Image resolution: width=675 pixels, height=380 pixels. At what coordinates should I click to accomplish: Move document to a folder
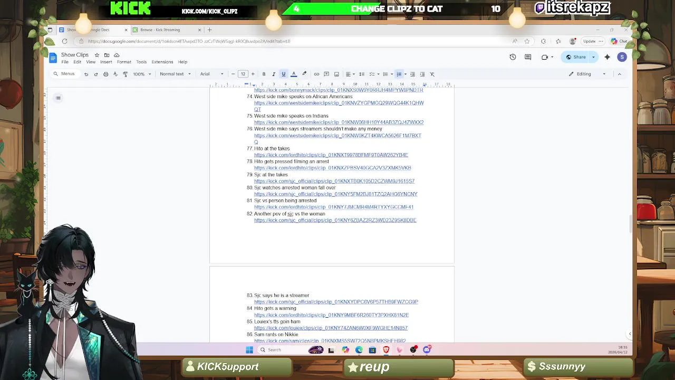[x=107, y=55]
